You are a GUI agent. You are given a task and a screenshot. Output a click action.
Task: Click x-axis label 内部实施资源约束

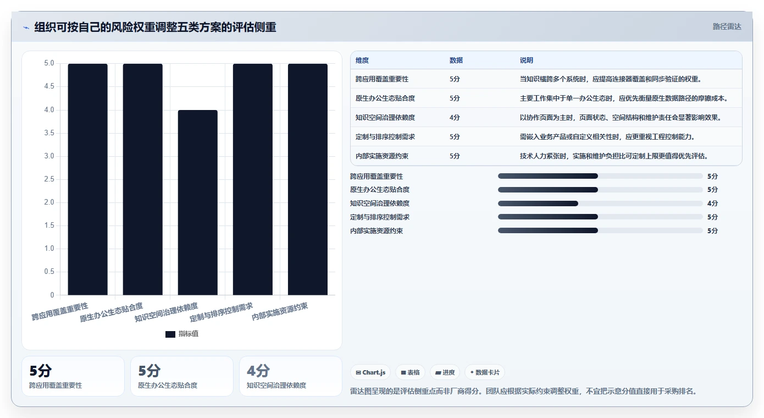280,312
